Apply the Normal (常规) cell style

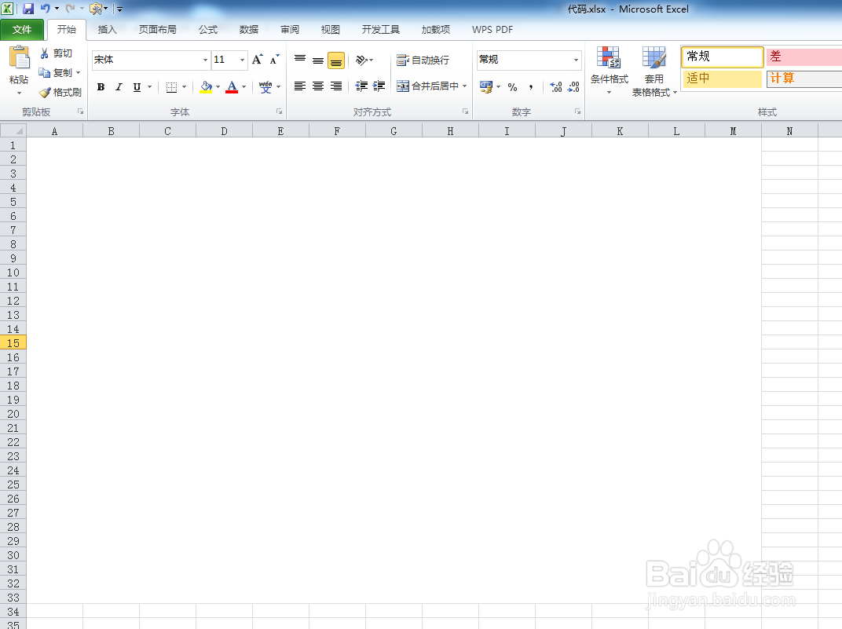(x=723, y=57)
